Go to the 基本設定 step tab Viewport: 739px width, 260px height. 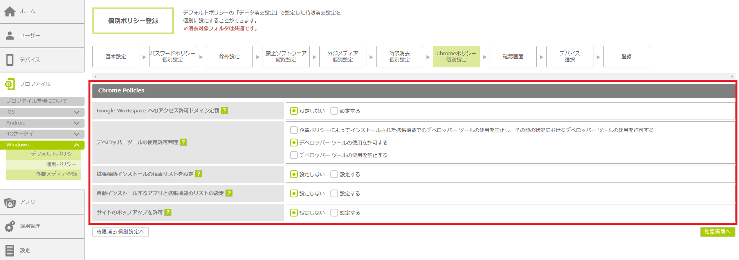click(116, 57)
